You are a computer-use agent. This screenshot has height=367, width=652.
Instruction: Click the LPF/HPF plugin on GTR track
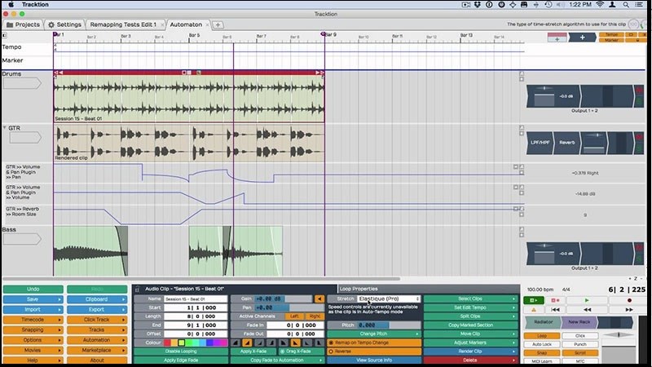click(540, 142)
